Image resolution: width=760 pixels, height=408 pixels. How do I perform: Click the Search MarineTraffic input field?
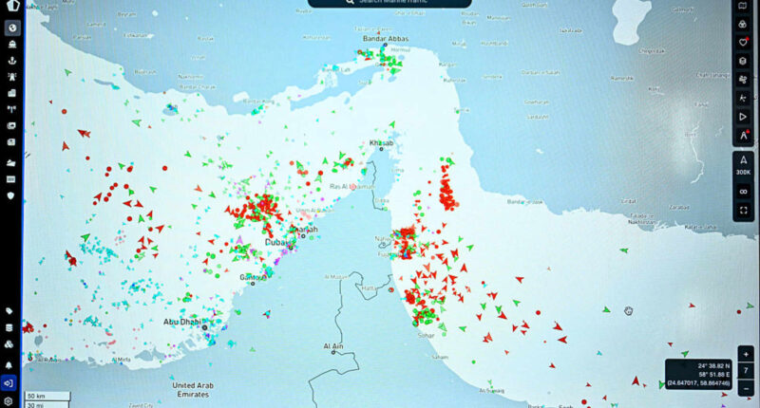click(389, 3)
